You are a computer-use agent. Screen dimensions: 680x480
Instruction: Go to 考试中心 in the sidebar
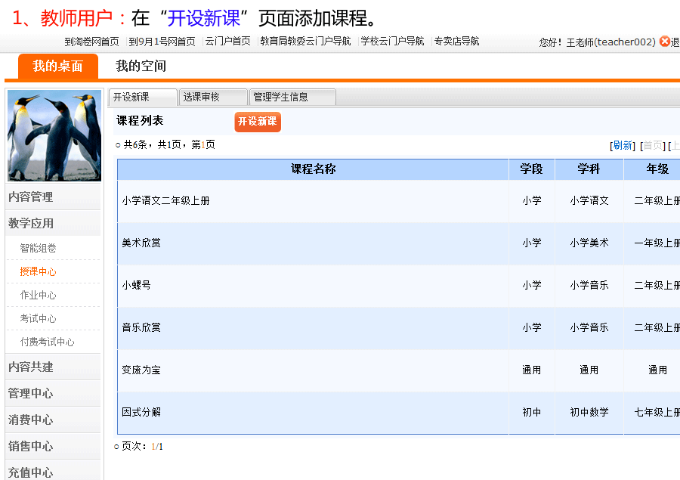point(39,318)
